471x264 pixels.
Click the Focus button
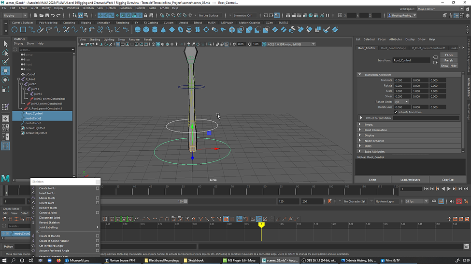click(x=449, y=55)
